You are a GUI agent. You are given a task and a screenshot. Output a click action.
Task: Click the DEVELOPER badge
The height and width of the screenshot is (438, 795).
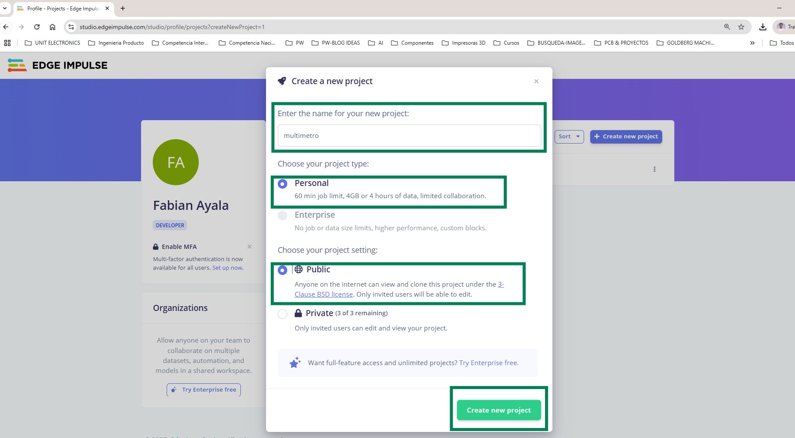(x=170, y=226)
